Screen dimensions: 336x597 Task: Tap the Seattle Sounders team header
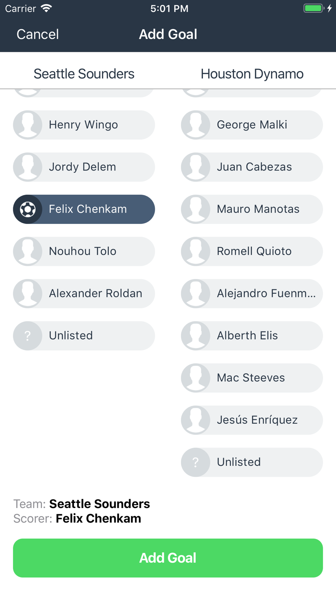tap(84, 74)
